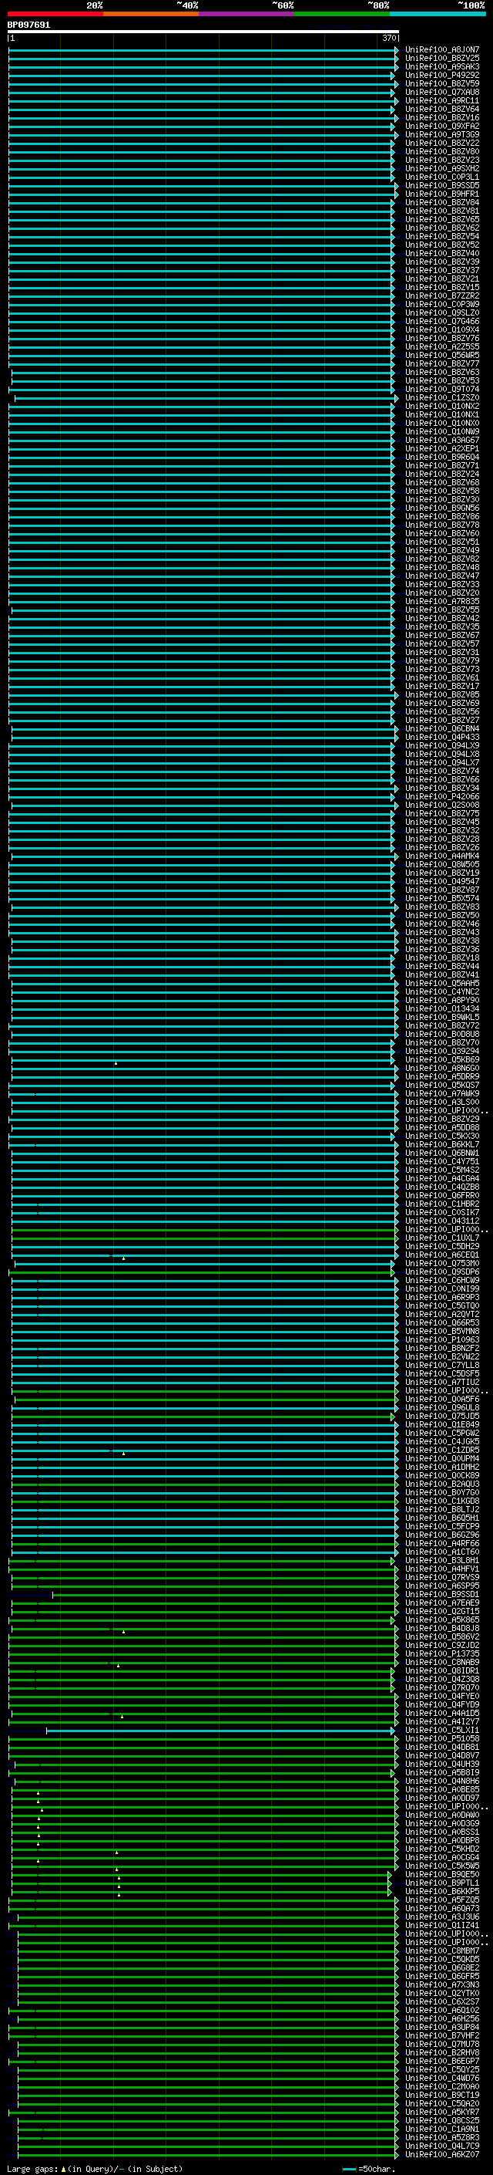Click the UniRef100_A6CEQ1 label

(x=441, y=1255)
